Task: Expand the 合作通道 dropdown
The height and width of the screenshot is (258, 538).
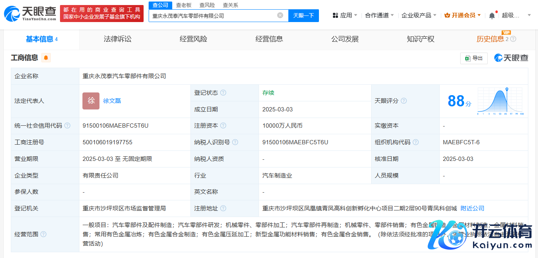Action: [379, 15]
